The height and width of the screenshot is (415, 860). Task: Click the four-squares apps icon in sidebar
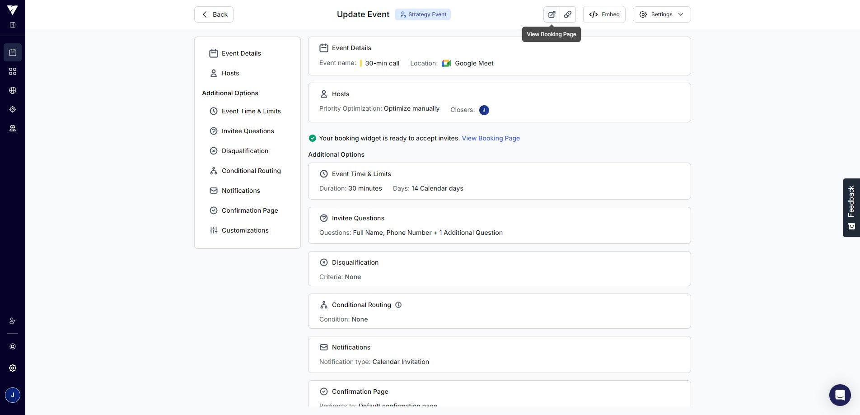13,71
